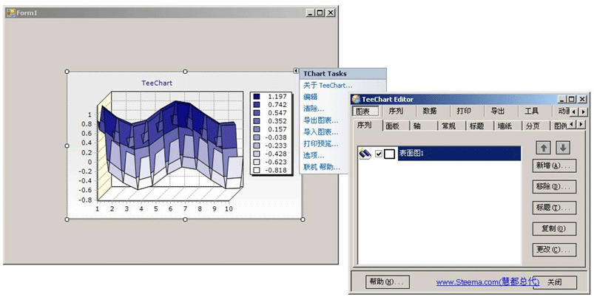Select 打印预览... from the tasks menu
This screenshot has width=594, height=297.
coord(320,143)
